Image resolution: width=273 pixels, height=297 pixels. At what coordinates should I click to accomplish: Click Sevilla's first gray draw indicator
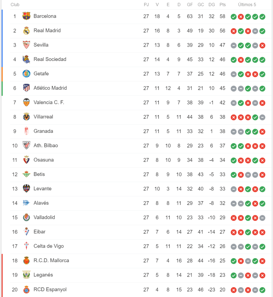tap(234, 45)
